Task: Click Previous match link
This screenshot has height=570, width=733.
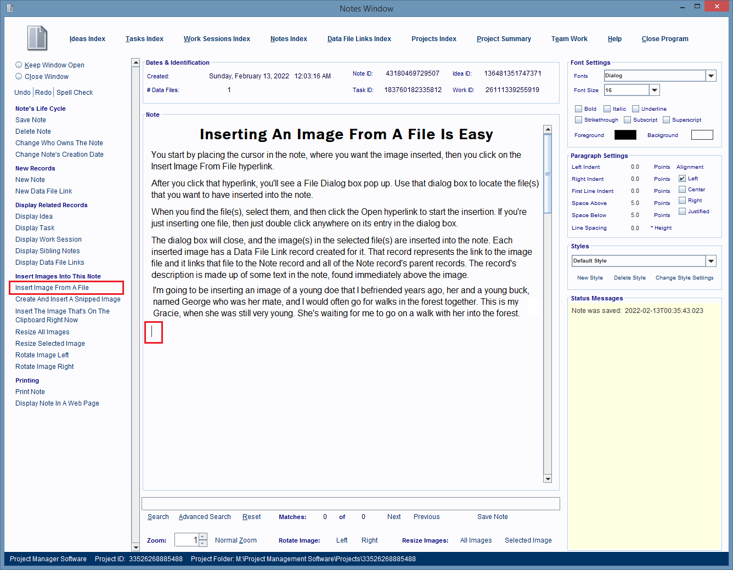Action: click(427, 517)
